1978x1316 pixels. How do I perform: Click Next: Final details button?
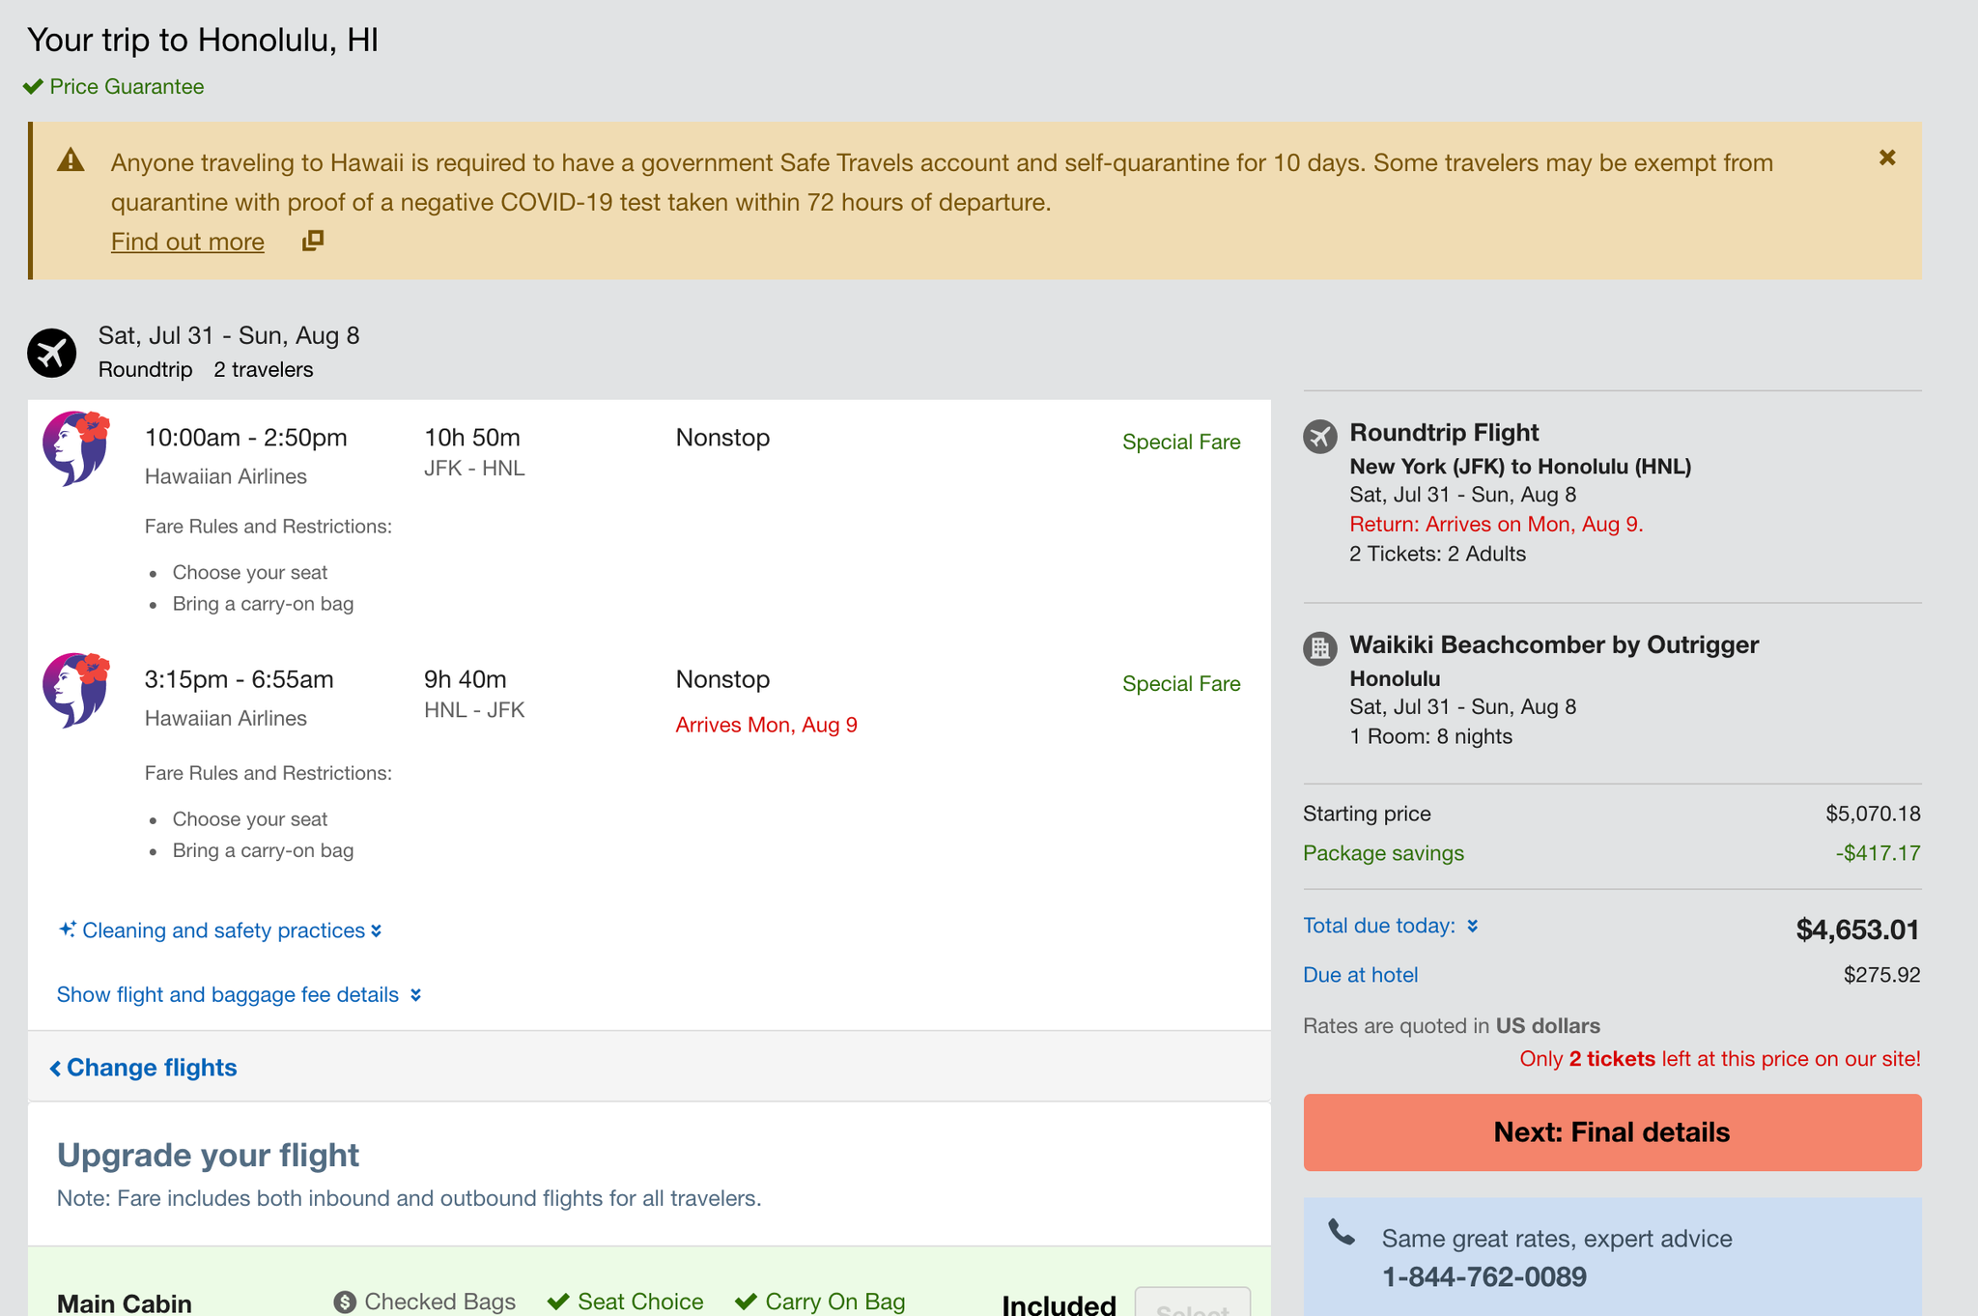[x=1611, y=1132]
